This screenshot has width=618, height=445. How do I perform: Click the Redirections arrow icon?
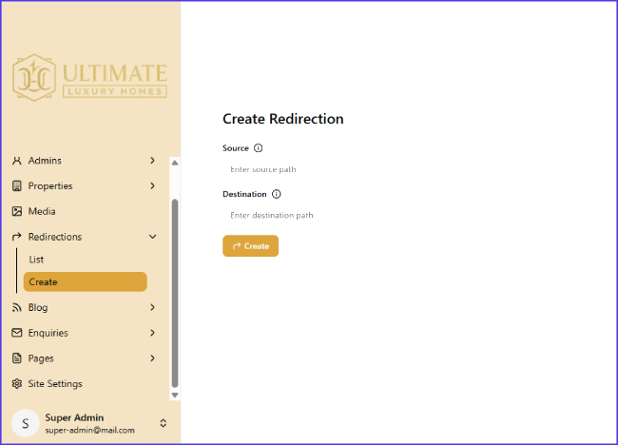pyautogui.click(x=17, y=237)
